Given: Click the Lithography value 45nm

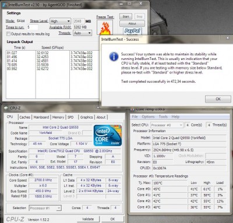Looking at the screenshot, I should 216,162.
